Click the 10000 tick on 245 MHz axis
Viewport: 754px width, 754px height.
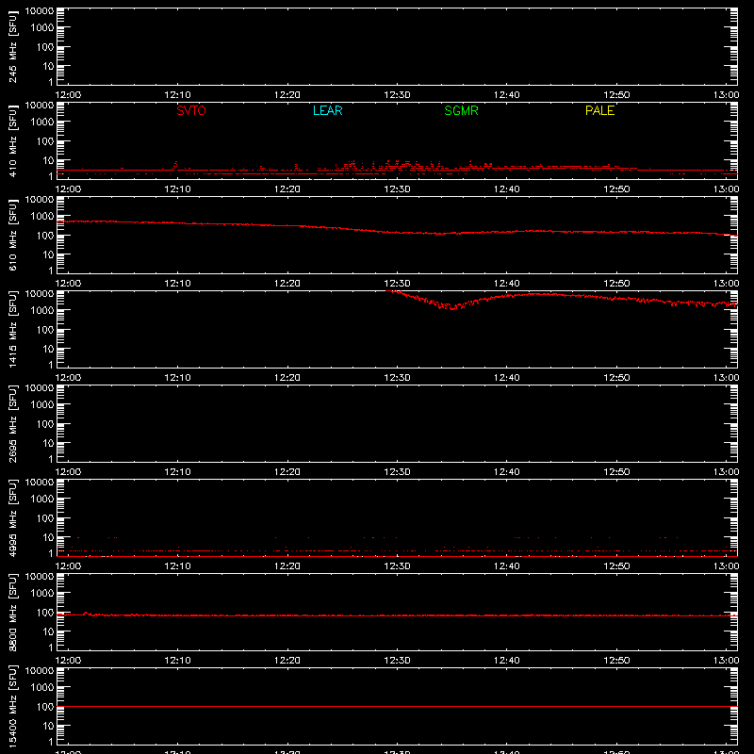coord(40,11)
